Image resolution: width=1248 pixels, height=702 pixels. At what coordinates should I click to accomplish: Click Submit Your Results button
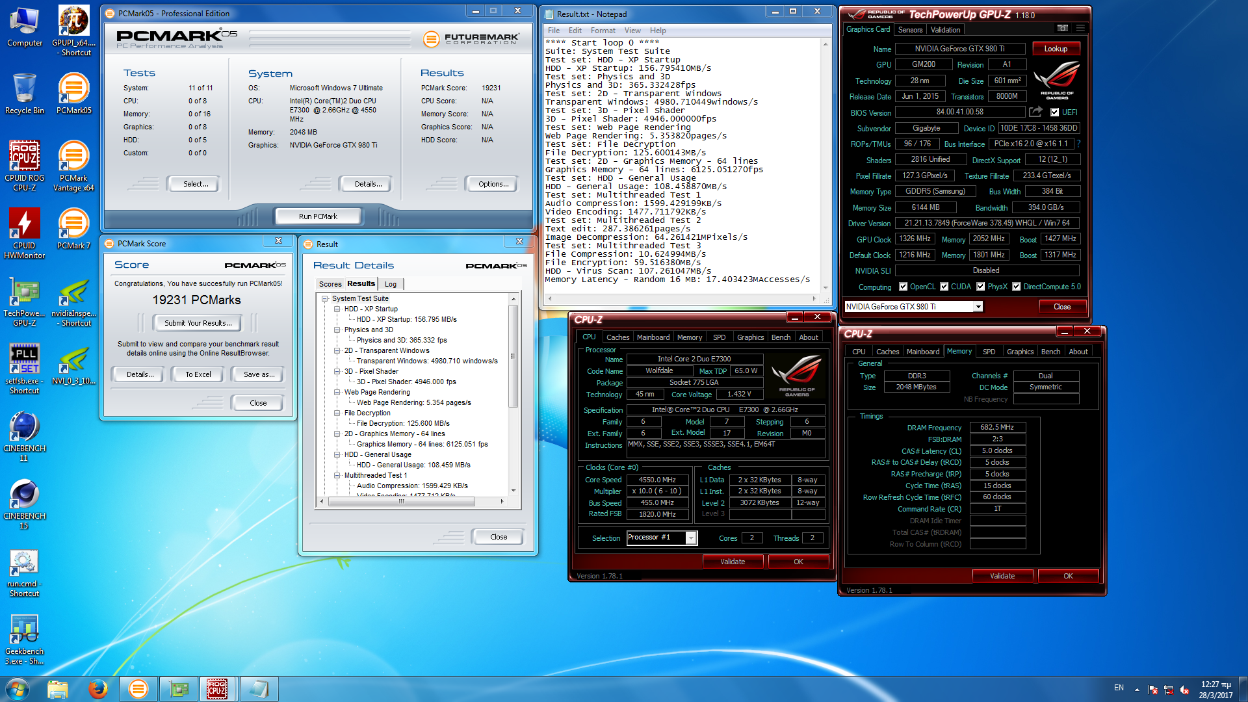[198, 323]
